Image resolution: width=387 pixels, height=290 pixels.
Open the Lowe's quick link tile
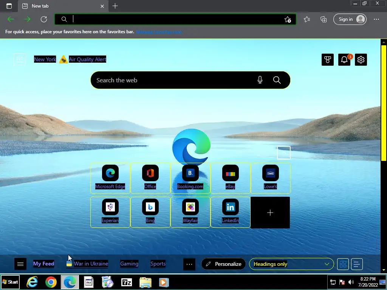pos(271,178)
